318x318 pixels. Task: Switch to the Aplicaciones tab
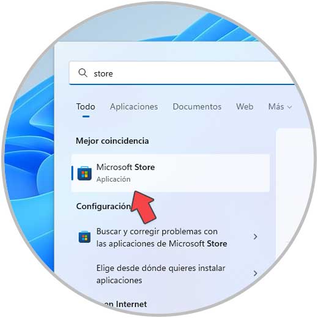tap(134, 106)
